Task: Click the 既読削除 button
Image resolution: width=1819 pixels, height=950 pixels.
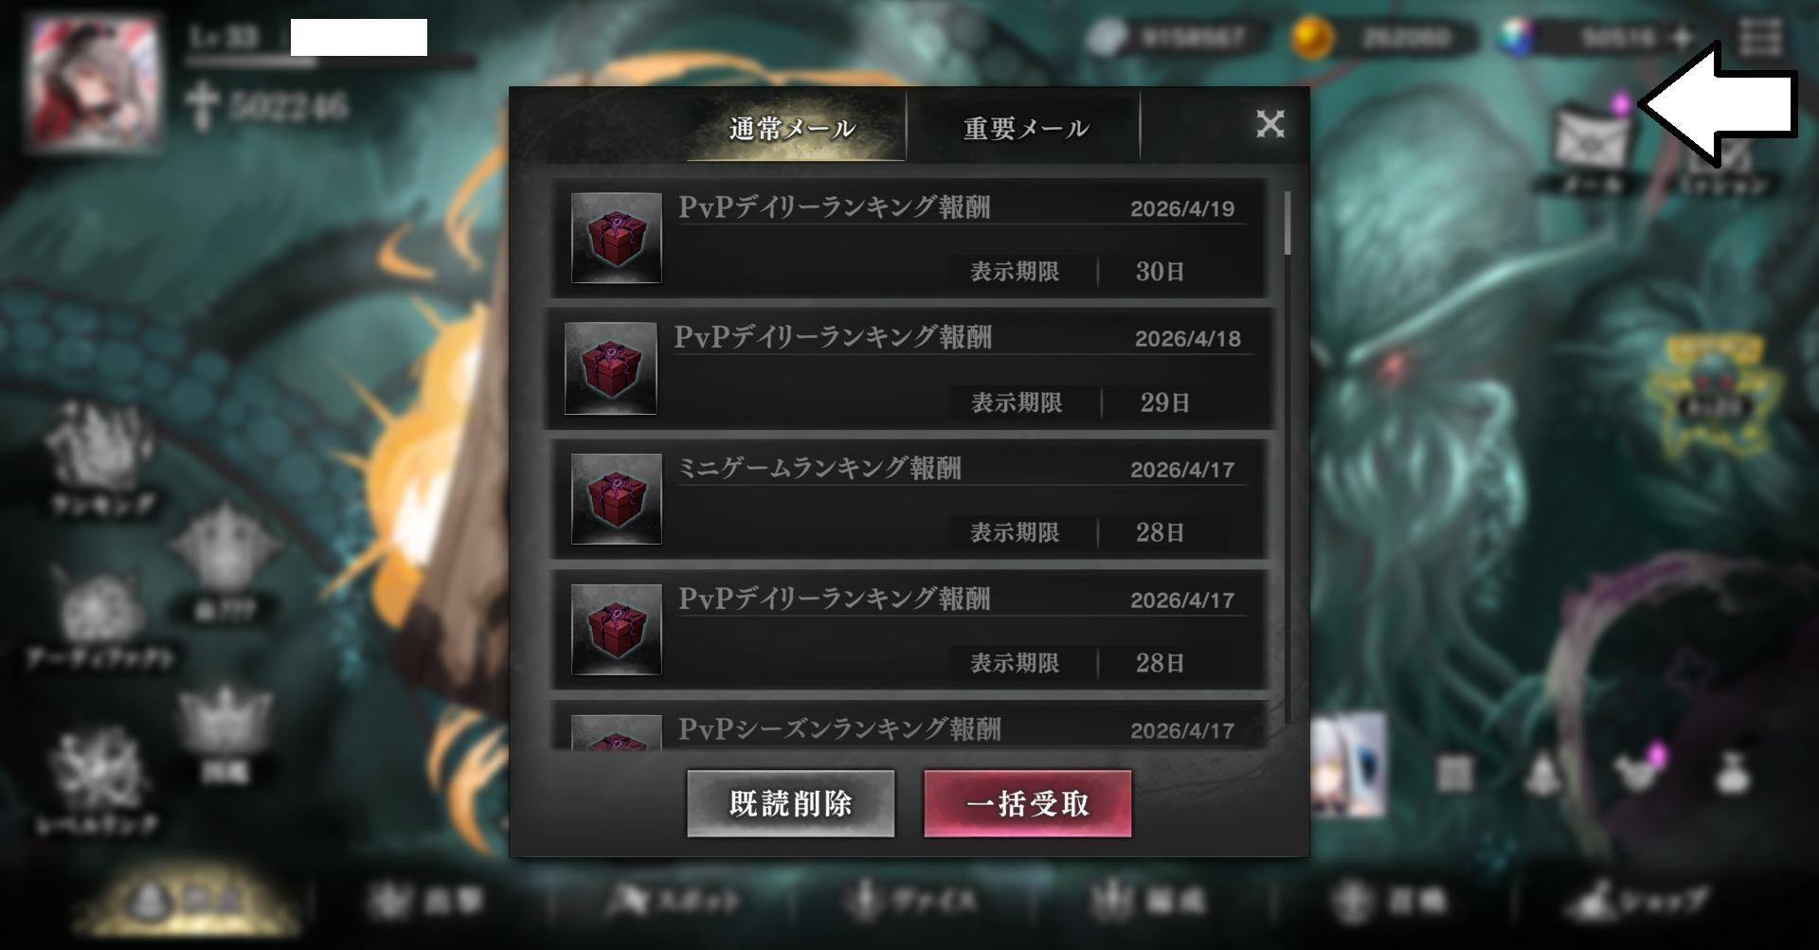Action: [791, 803]
